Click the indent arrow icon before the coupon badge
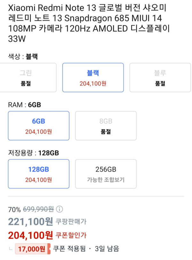This screenshot has width=192, height=260. tap(11, 249)
